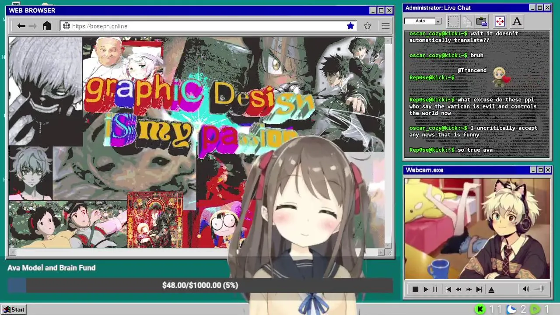Mute the Webcam.exe speaker icon
Screen dimensions: 560x315
tap(526, 289)
